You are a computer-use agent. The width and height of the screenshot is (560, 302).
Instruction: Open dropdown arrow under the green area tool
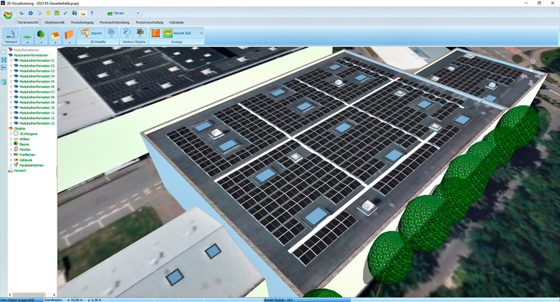pyautogui.click(x=27, y=42)
